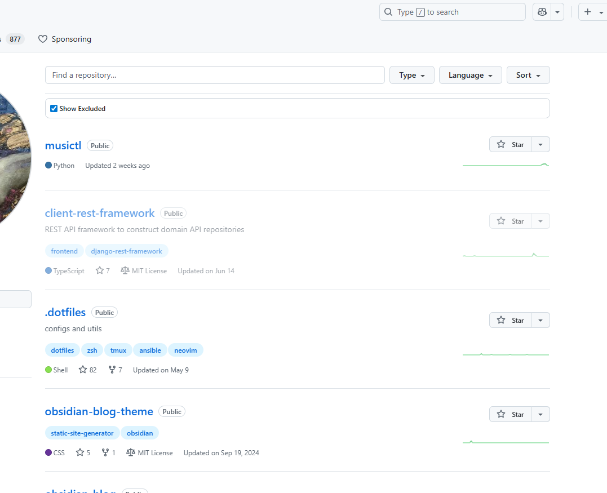Open the obsidian-blog-theme repository
Viewport: 607px width, 493px height.
(99, 411)
